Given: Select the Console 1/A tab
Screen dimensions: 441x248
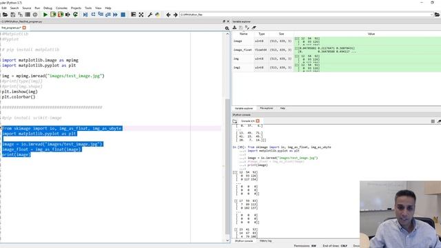Looking at the screenshot, I should 248,121.
